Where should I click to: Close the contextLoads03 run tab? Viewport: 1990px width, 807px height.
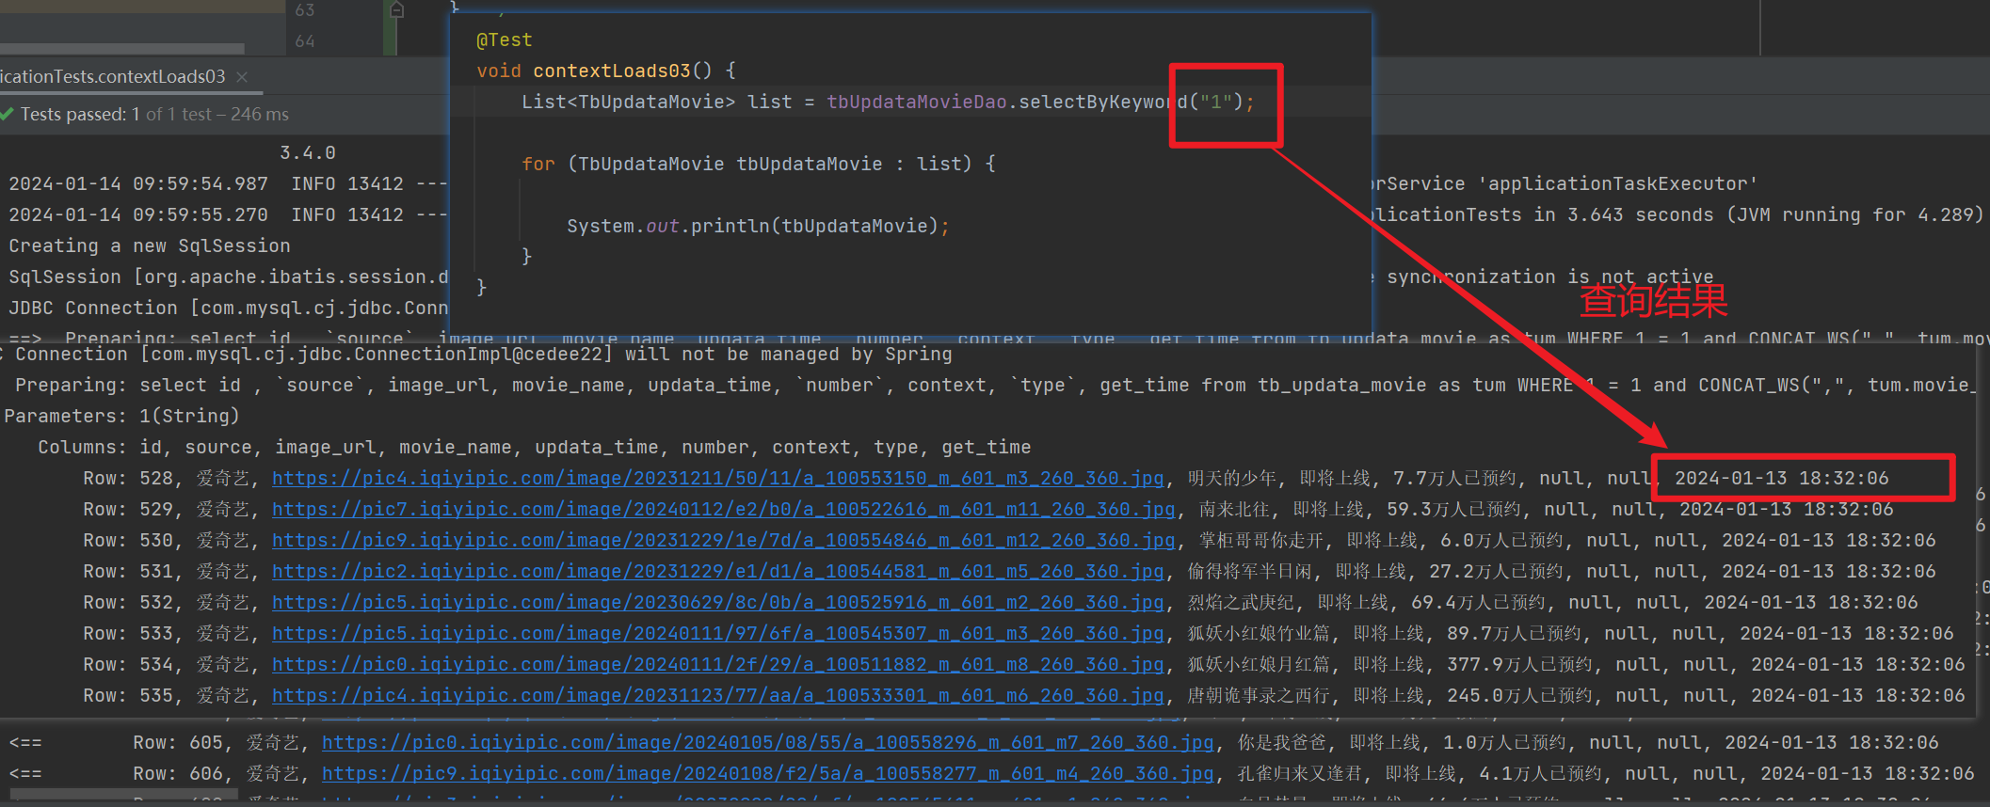pyautogui.click(x=242, y=77)
